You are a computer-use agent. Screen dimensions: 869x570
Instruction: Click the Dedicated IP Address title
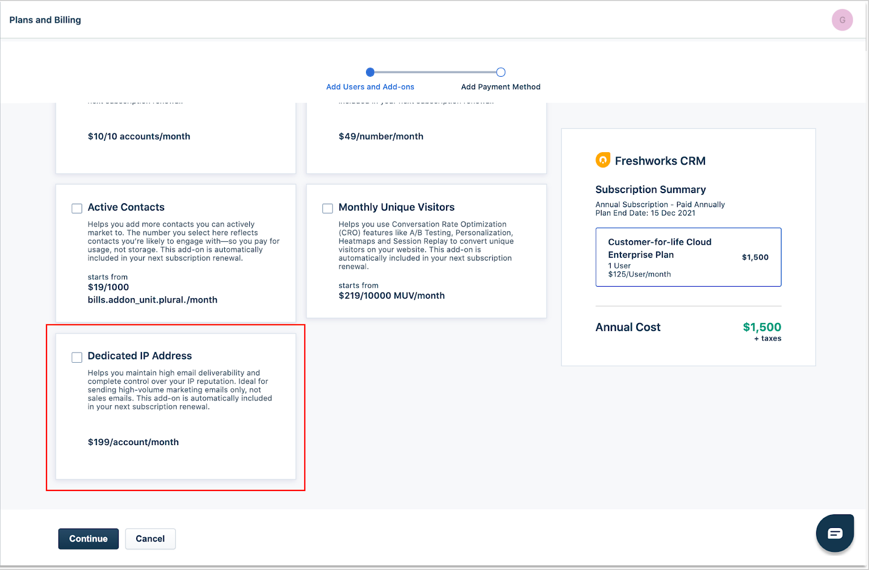(x=140, y=356)
